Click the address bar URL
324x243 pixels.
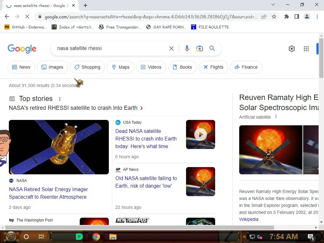(151, 17)
